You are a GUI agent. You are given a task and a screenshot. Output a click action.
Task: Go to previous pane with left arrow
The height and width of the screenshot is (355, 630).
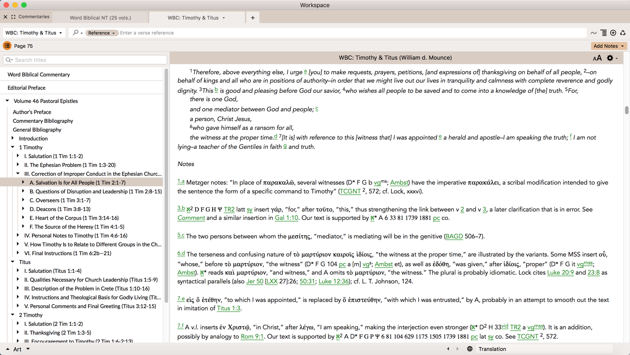pos(448,349)
